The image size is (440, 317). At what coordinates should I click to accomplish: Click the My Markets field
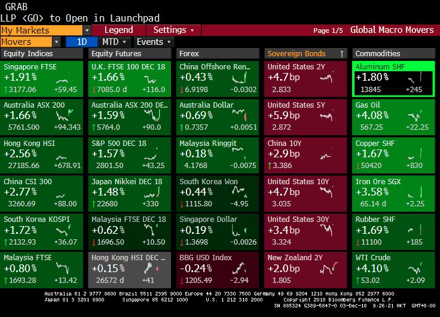41,31
